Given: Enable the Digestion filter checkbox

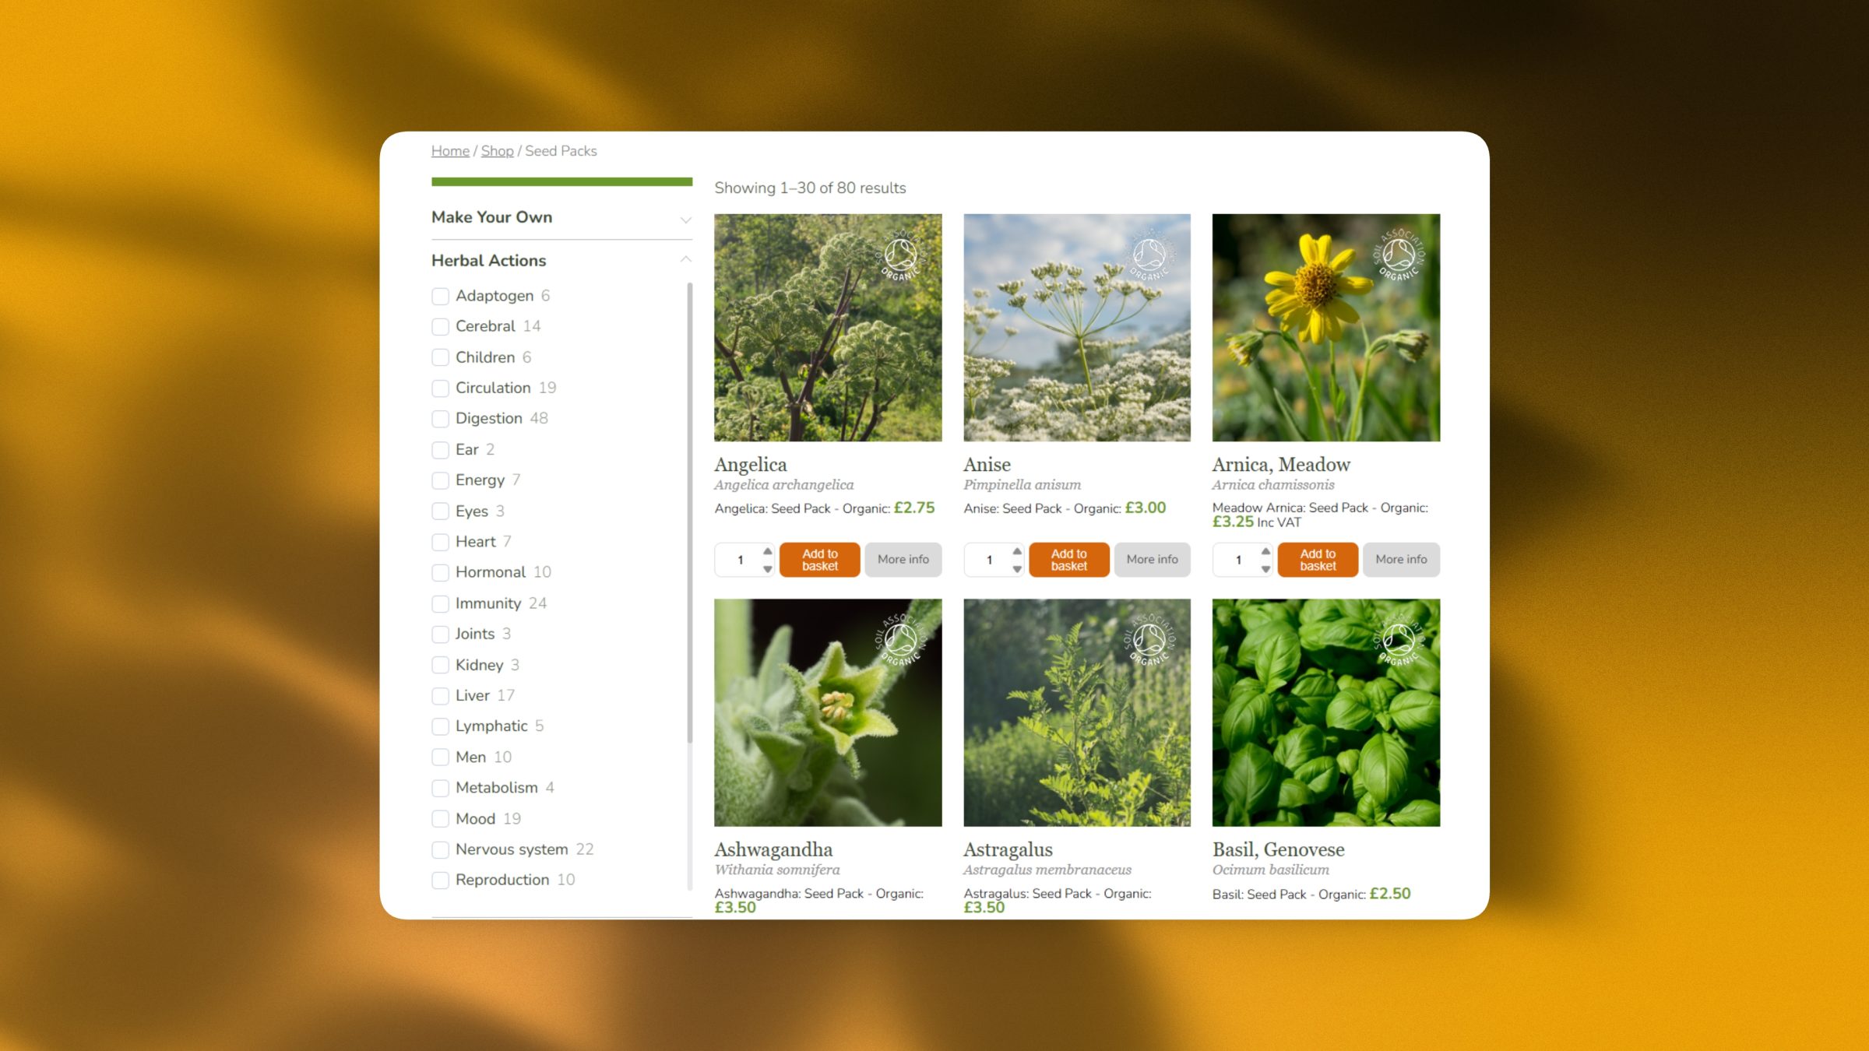Looking at the screenshot, I should pyautogui.click(x=440, y=419).
